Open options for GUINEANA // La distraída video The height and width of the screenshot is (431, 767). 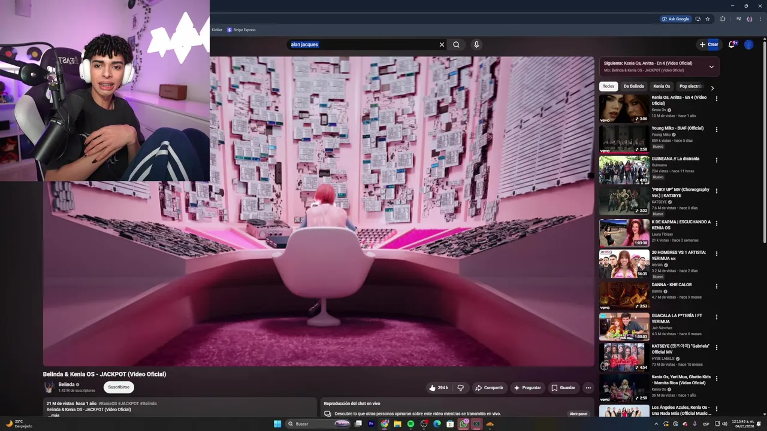tap(716, 160)
